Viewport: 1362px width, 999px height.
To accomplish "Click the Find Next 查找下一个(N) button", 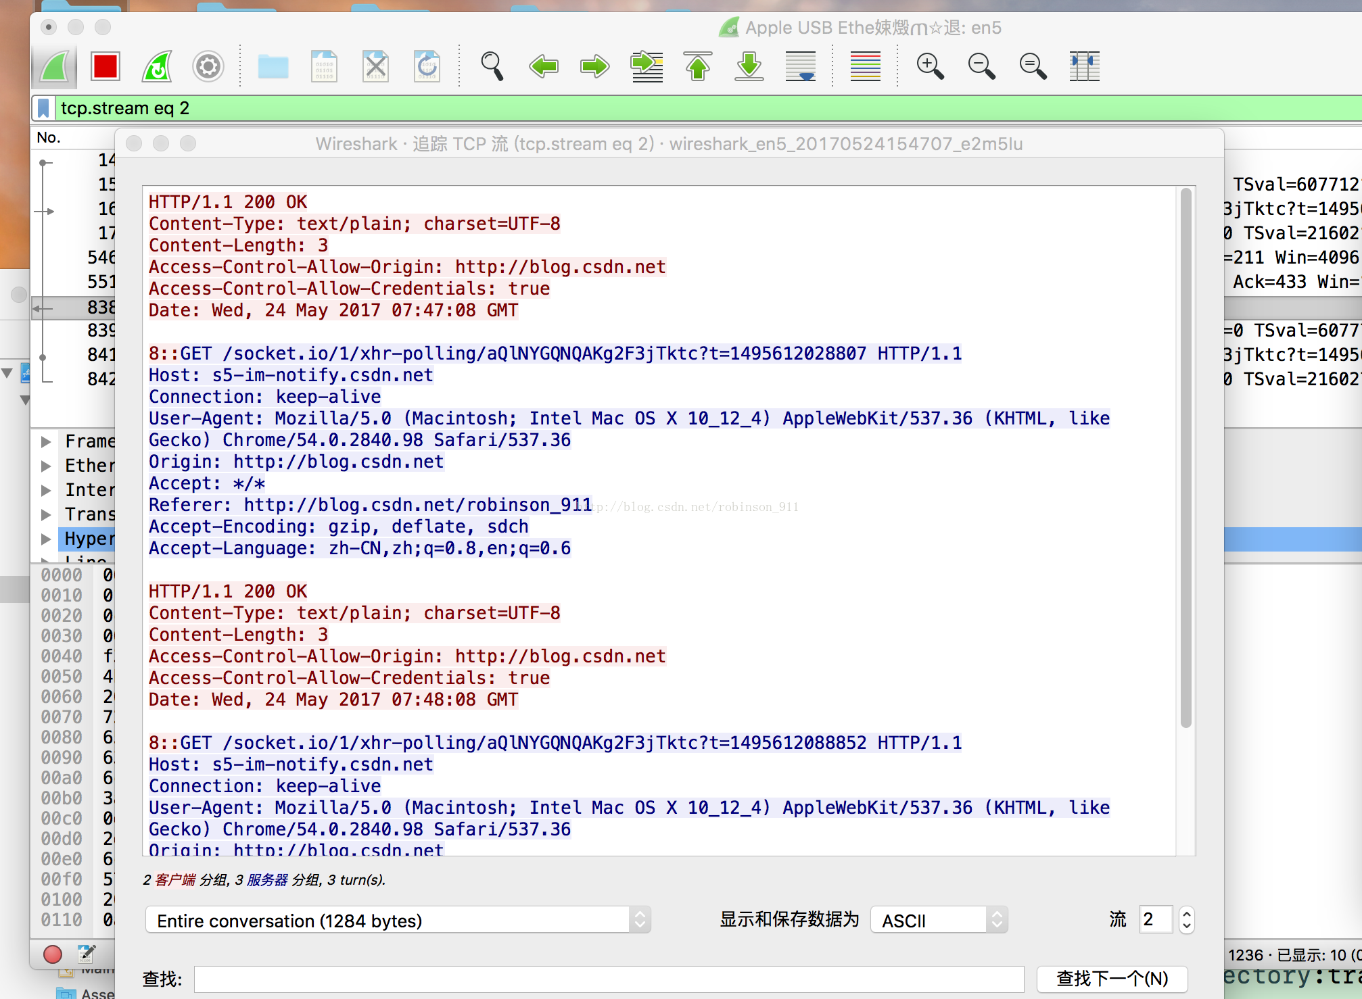I will point(1112,979).
